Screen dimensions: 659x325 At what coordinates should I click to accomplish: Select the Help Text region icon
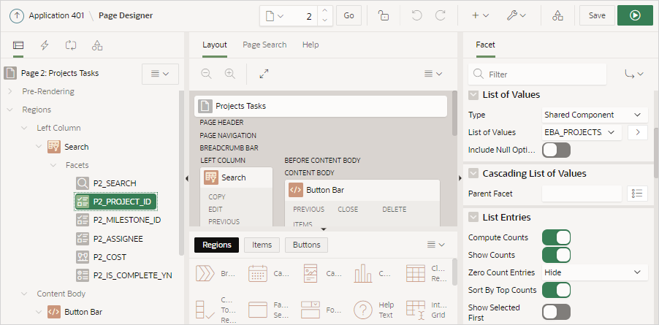(363, 310)
